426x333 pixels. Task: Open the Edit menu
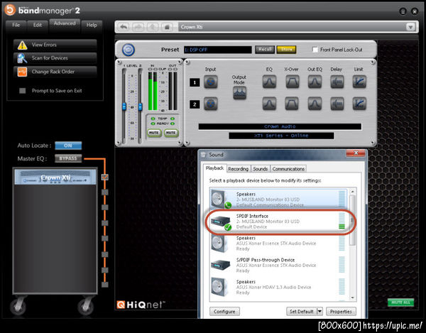[x=38, y=26]
